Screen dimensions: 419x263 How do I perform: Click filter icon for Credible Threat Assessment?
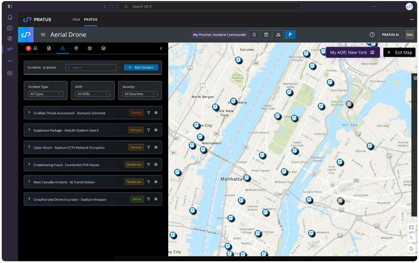(149, 113)
